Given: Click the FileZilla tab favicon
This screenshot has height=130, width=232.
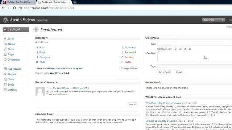Looking at the screenshot, I should pos(4,2).
